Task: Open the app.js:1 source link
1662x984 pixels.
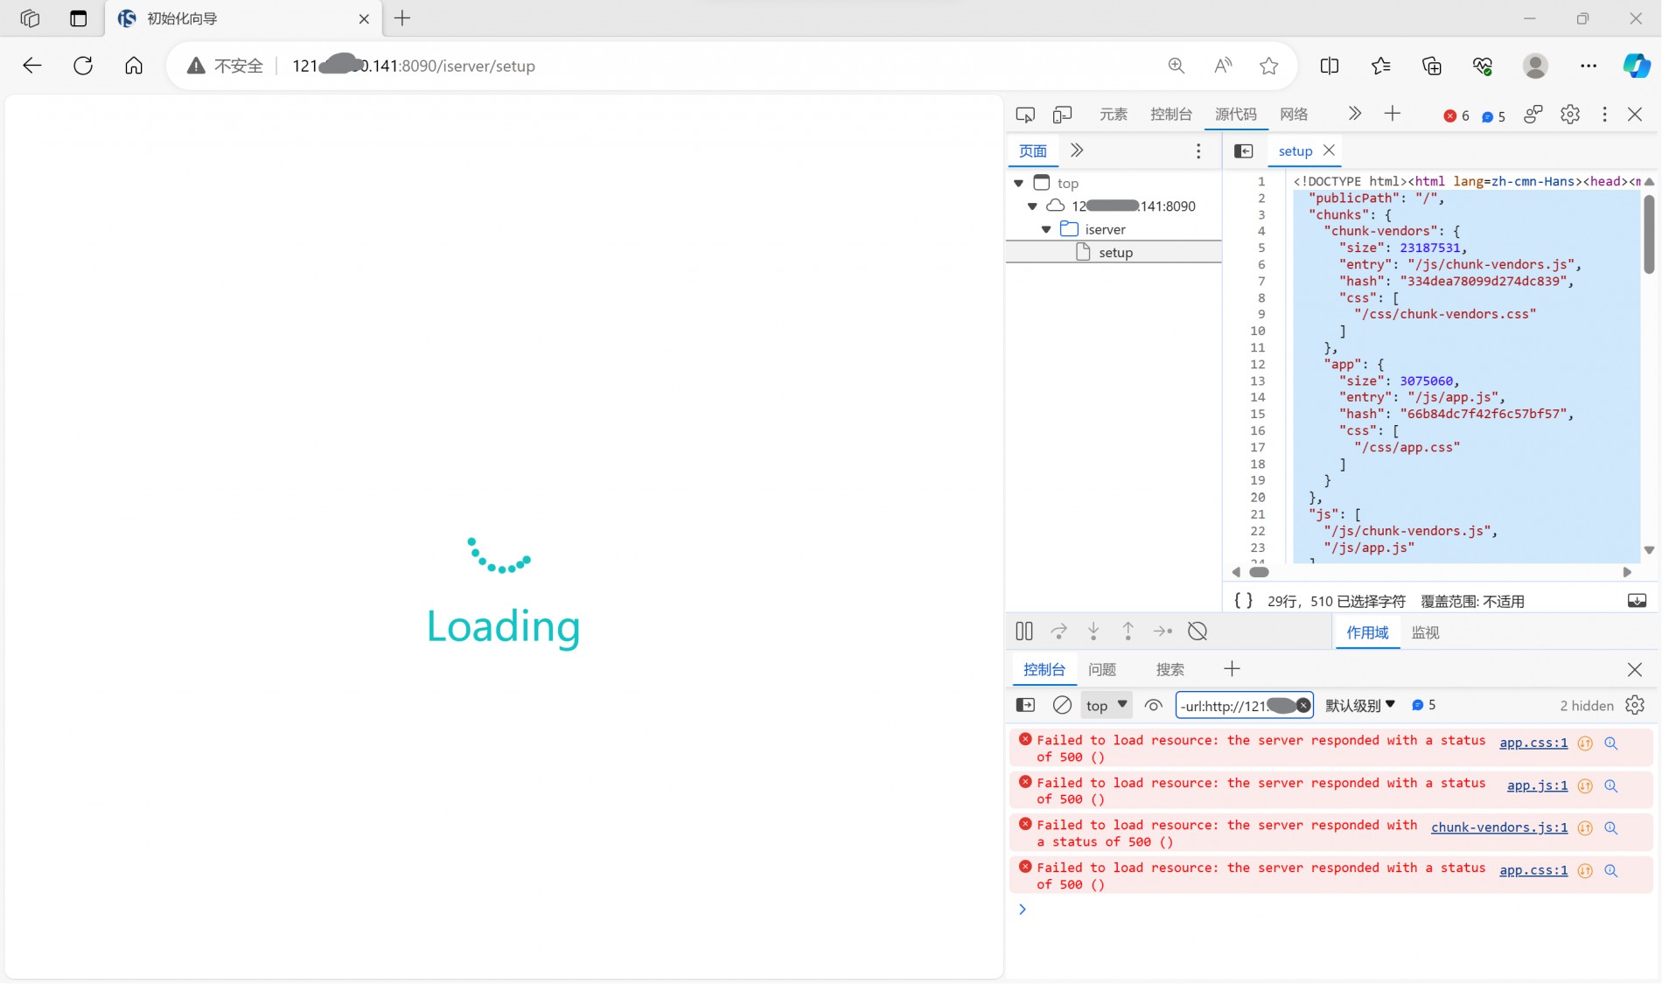Action: tap(1537, 785)
